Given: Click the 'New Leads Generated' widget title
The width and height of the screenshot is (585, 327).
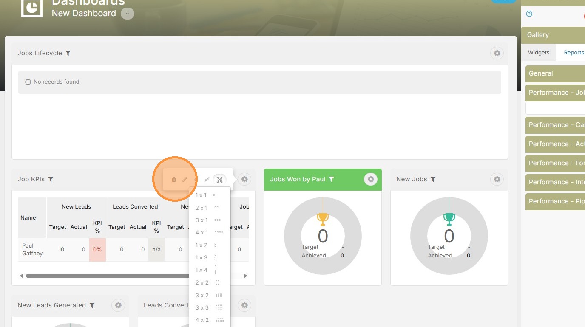Looking at the screenshot, I should [51, 305].
